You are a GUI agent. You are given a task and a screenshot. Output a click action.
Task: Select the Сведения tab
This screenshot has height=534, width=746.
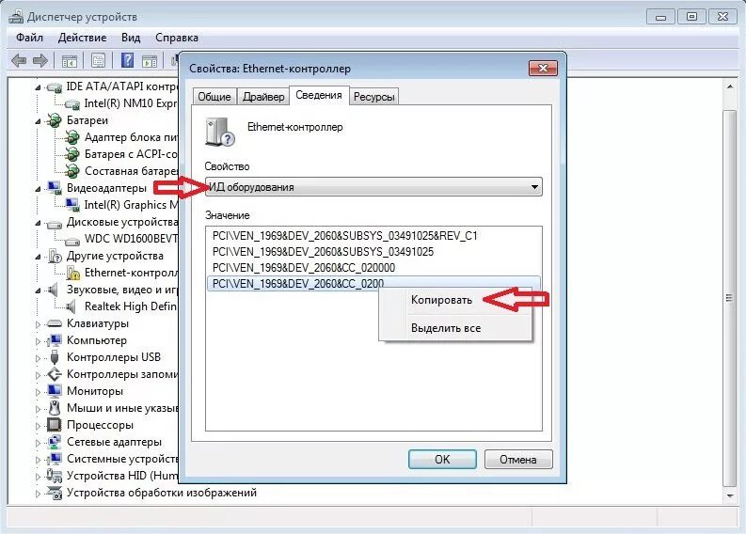319,95
